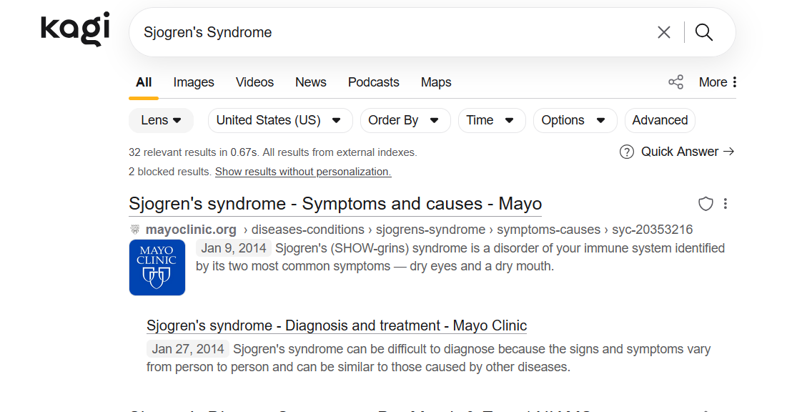Open the Order By dropdown
Screen dimensions: 787x412
coord(405,120)
